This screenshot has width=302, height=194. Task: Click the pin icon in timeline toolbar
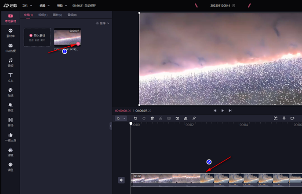tap(194, 118)
